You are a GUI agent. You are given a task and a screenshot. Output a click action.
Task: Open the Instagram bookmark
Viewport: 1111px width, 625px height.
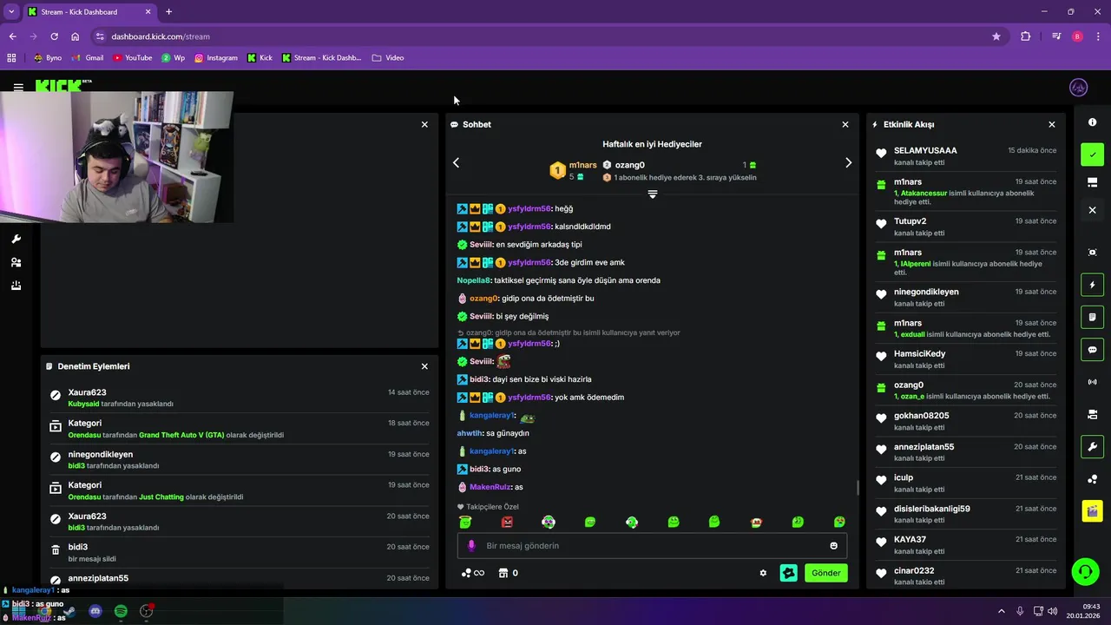[x=215, y=57]
